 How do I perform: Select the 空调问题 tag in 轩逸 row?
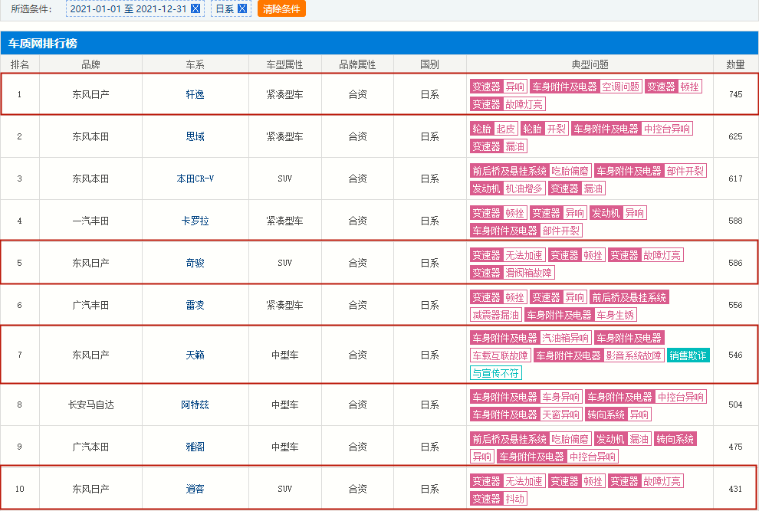point(620,87)
